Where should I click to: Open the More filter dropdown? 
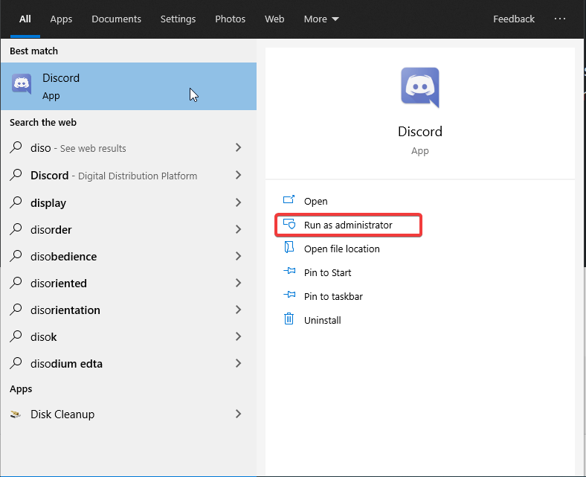(321, 19)
